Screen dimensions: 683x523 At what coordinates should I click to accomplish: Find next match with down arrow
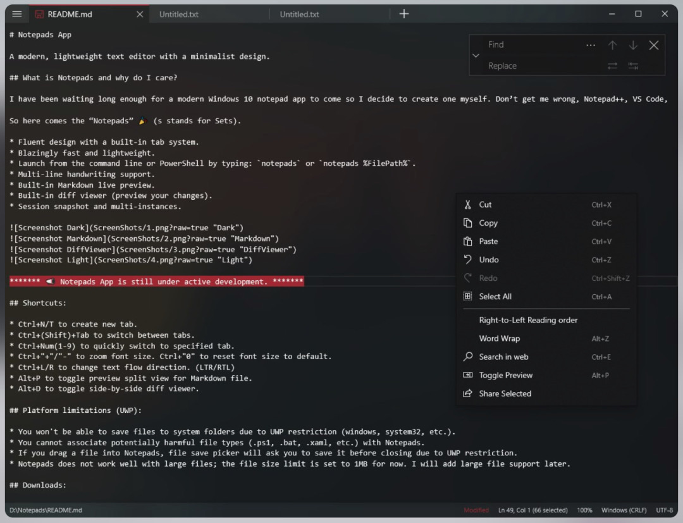pos(633,46)
